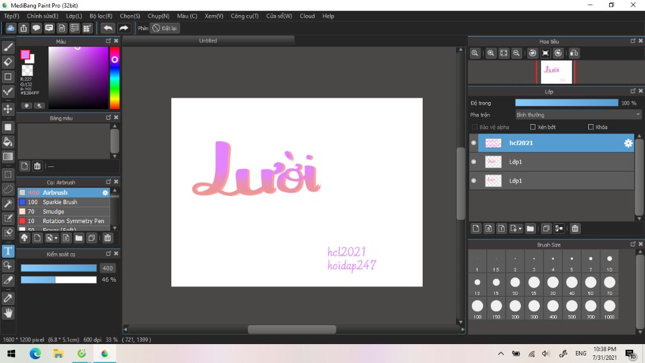The image size is (645, 363).
Task: Select Smudge brush from list
Action: point(64,212)
